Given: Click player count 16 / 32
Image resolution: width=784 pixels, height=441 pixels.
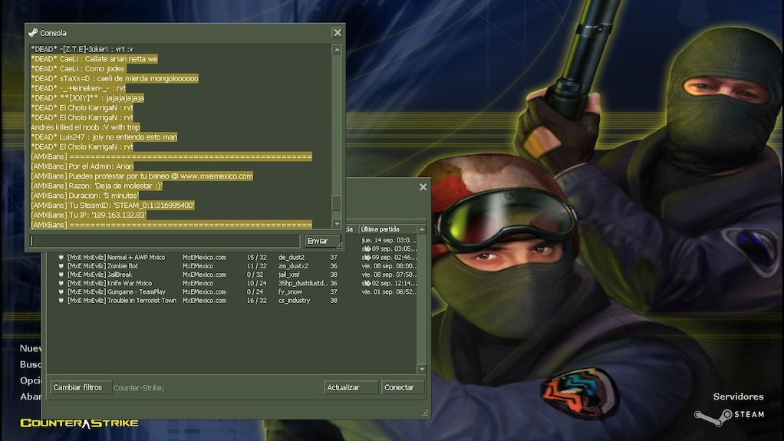Looking at the screenshot, I should (x=256, y=301).
